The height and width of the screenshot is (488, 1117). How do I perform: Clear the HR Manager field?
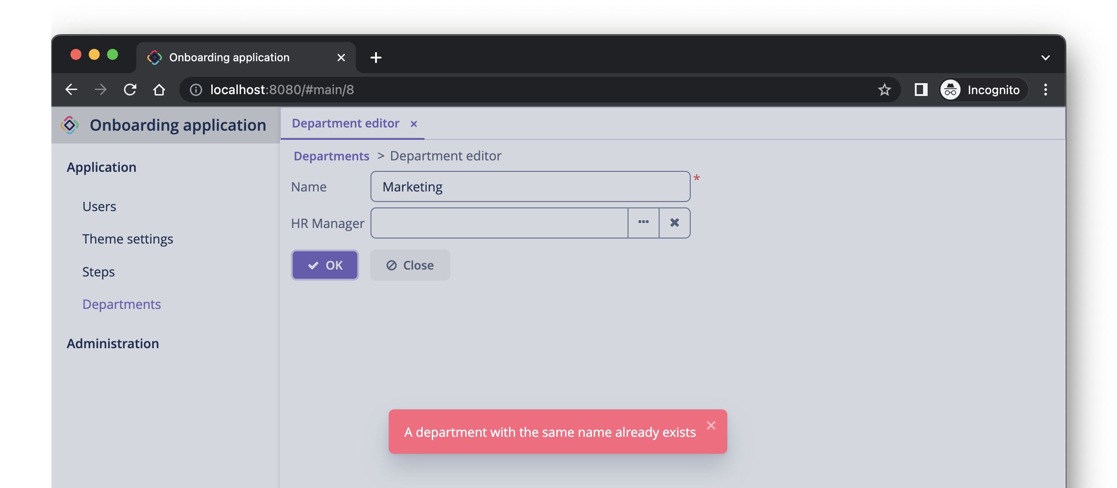point(675,223)
